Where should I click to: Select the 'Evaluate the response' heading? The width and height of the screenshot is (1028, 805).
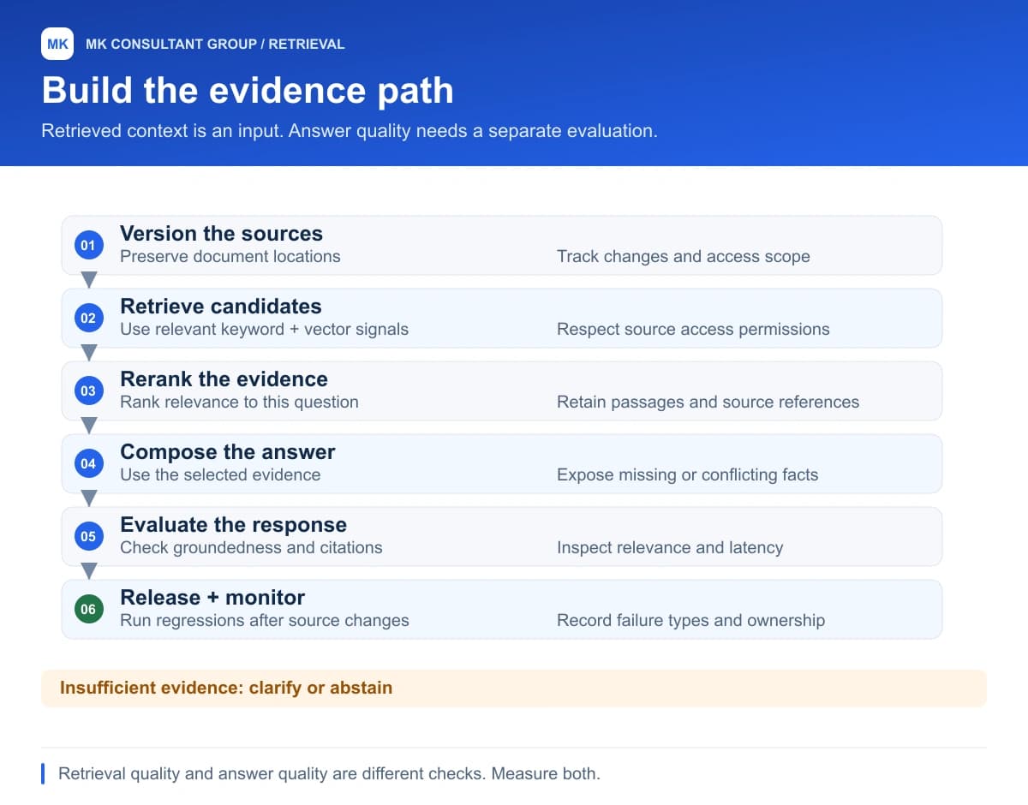233,524
